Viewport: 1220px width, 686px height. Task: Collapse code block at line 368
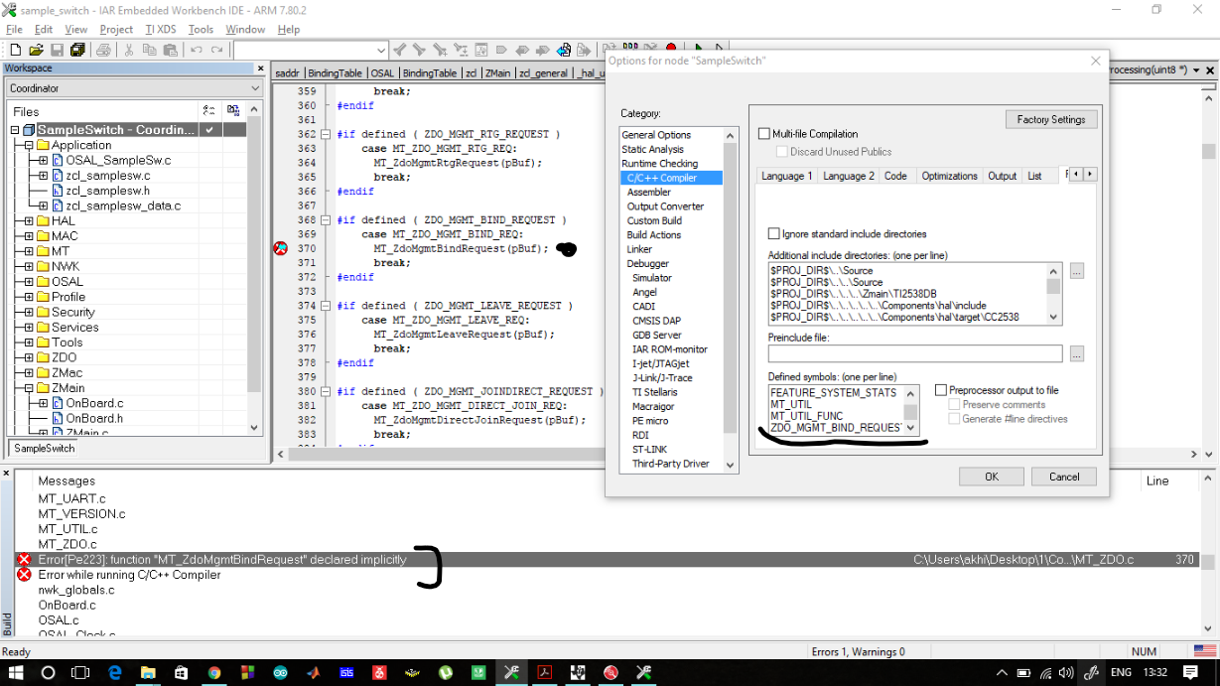coord(326,219)
